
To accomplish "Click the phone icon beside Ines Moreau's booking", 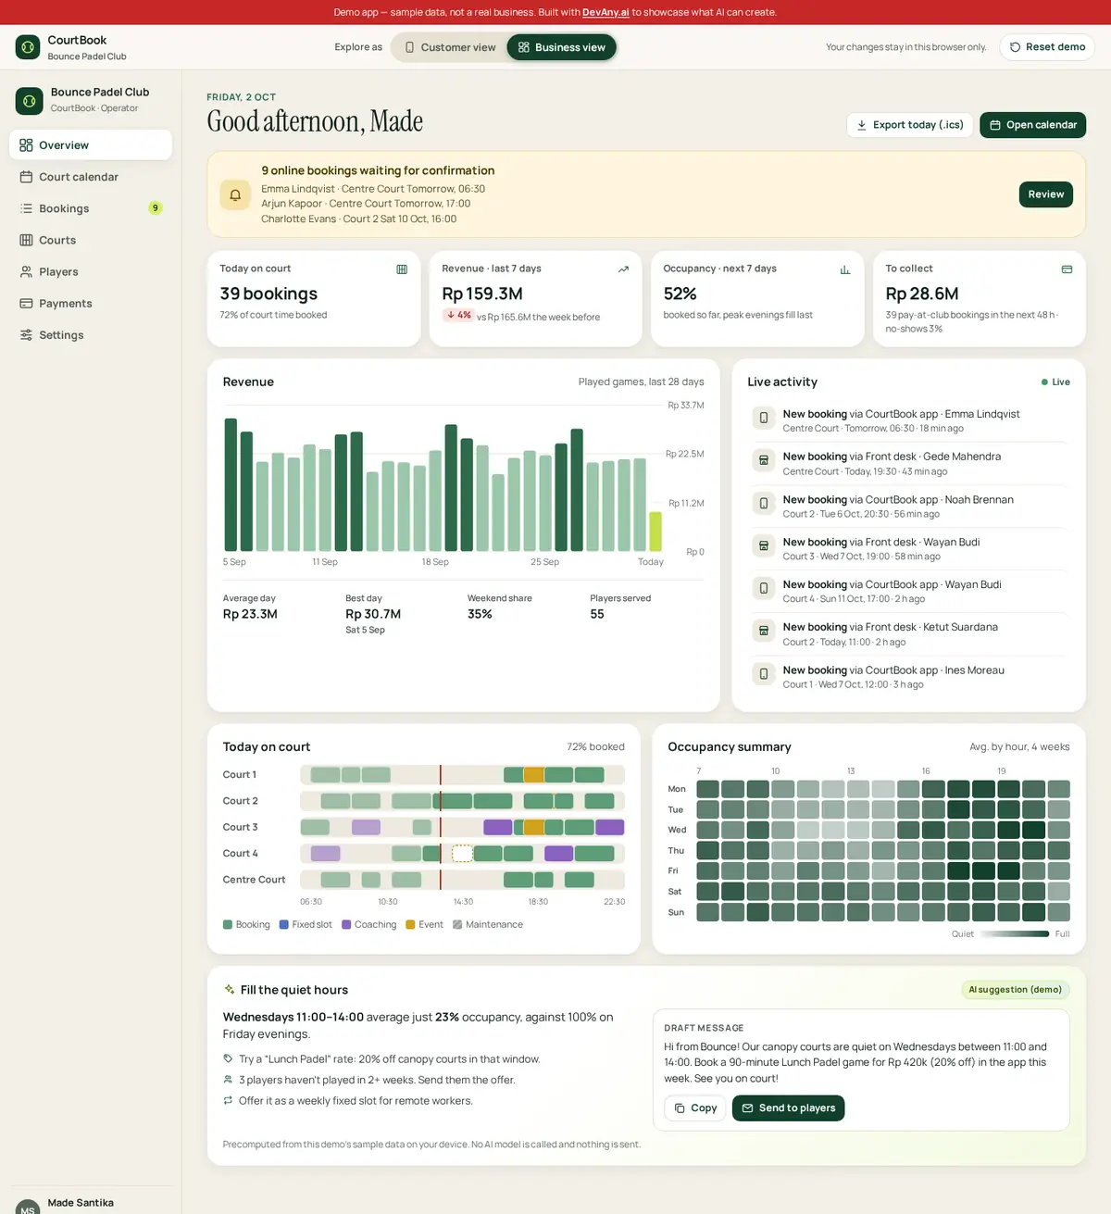I will (764, 673).
